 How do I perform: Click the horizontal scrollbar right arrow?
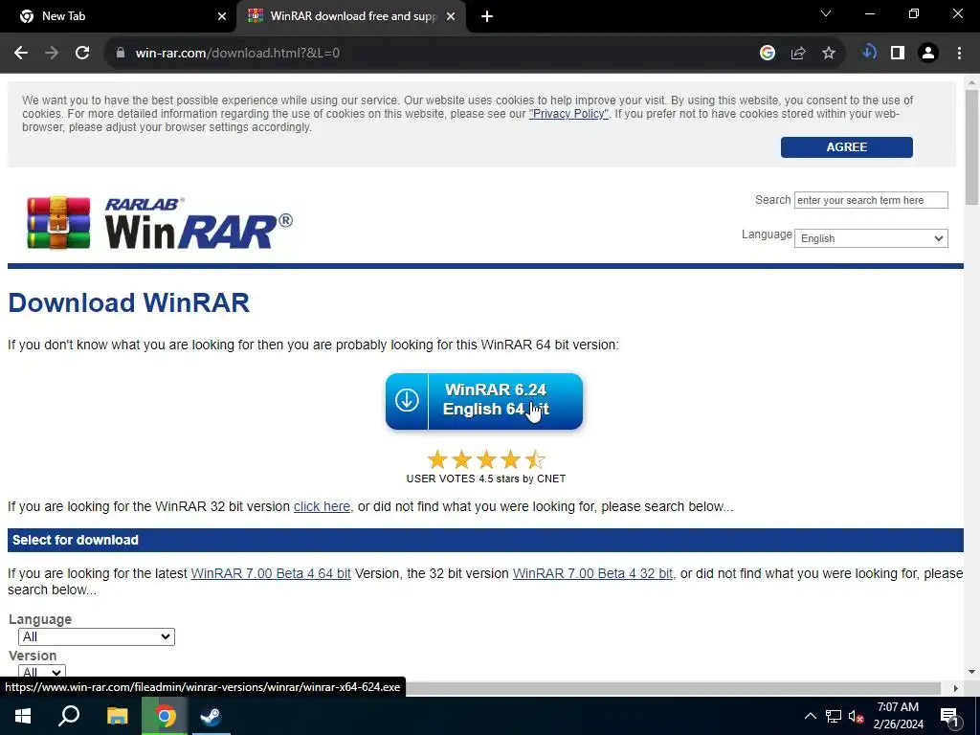(x=955, y=688)
